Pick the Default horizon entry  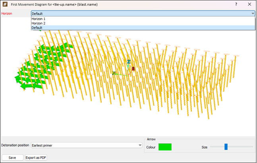(x=143, y=28)
